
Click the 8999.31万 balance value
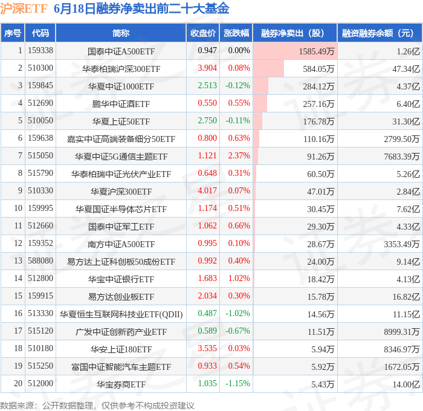[402, 332]
